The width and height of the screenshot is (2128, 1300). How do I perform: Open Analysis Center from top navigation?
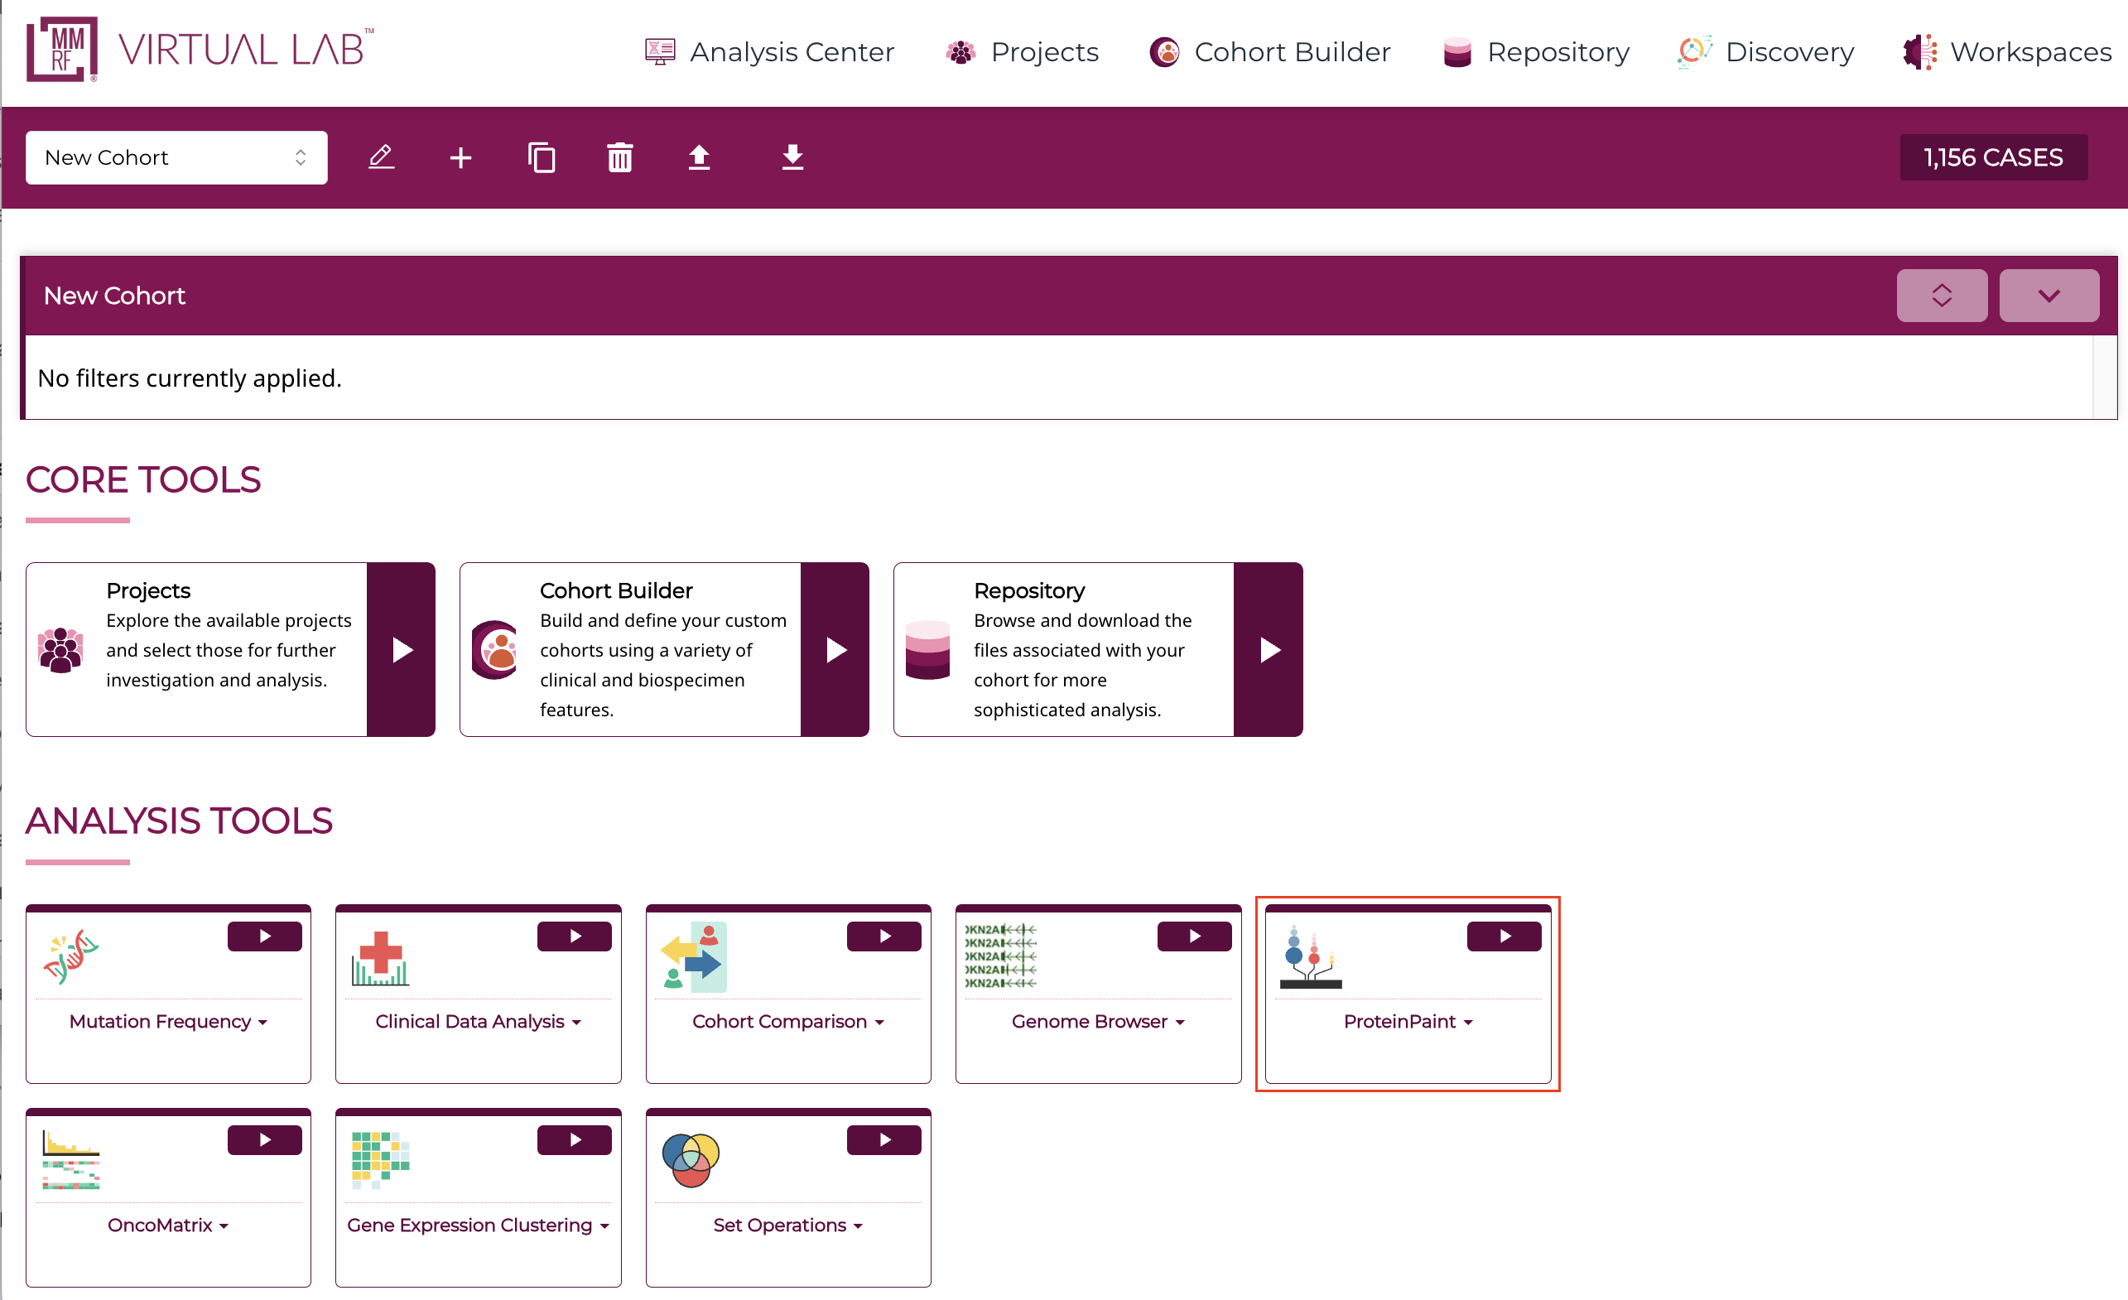click(769, 52)
